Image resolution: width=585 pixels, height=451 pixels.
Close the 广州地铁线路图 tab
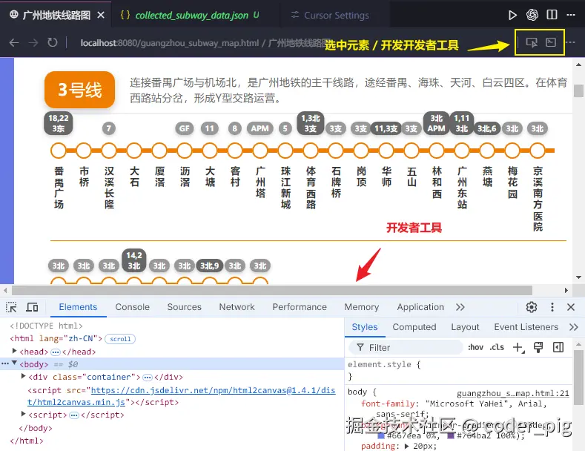click(x=101, y=16)
